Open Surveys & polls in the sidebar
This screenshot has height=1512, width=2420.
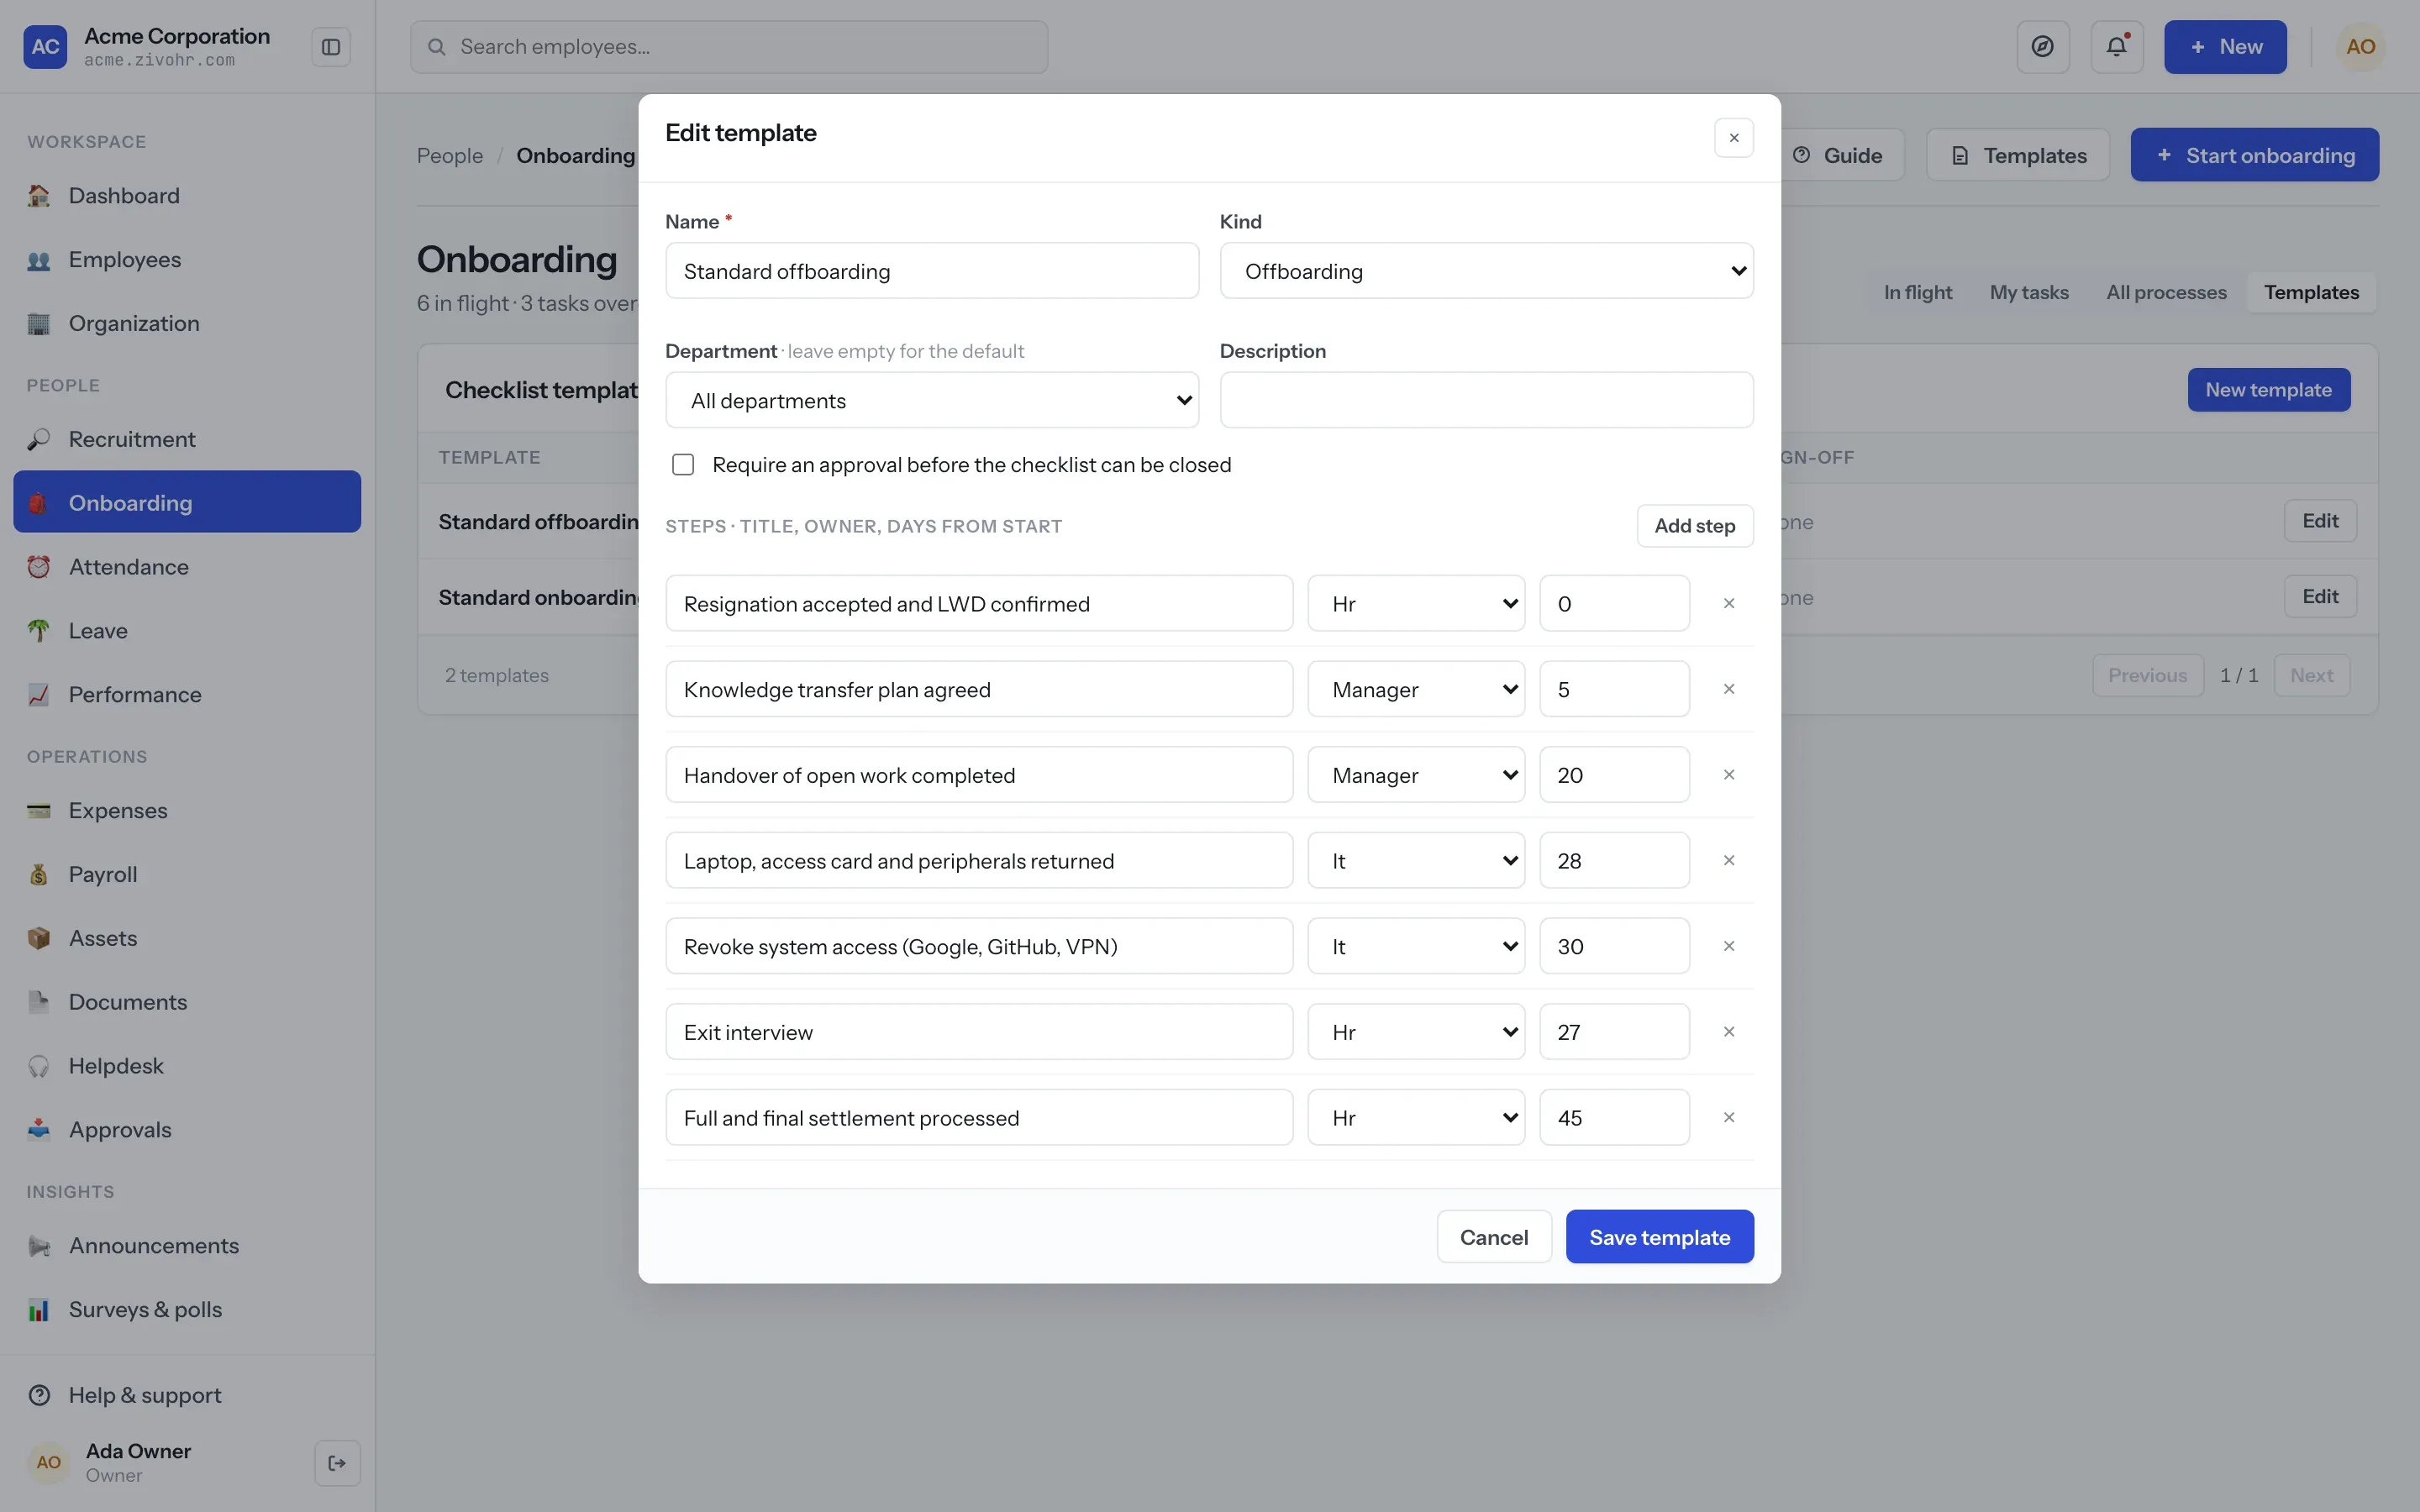187,1310
